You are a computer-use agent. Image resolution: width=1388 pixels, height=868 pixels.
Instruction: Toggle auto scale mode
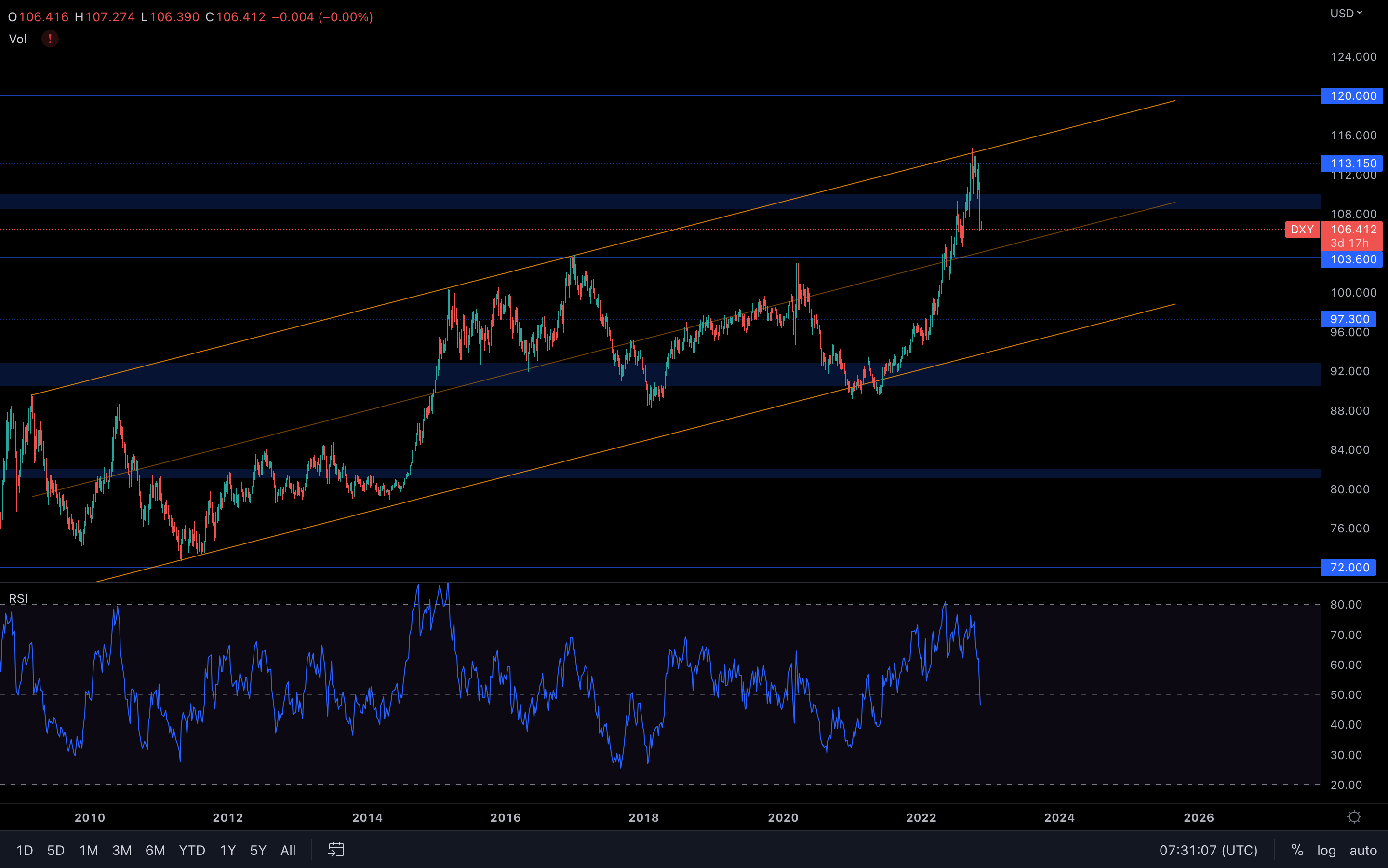pyautogui.click(x=1363, y=850)
